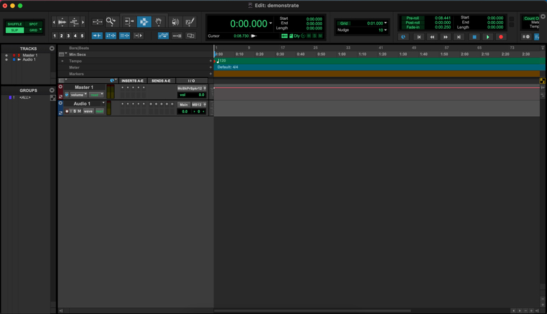Toggle Link Track and Edit Selection
547x314 pixels.
124,35
